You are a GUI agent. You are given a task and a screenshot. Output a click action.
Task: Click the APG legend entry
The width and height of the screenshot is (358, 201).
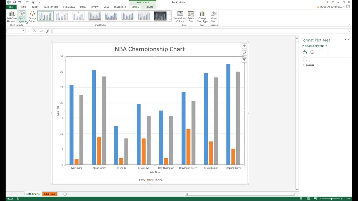(x=159, y=180)
